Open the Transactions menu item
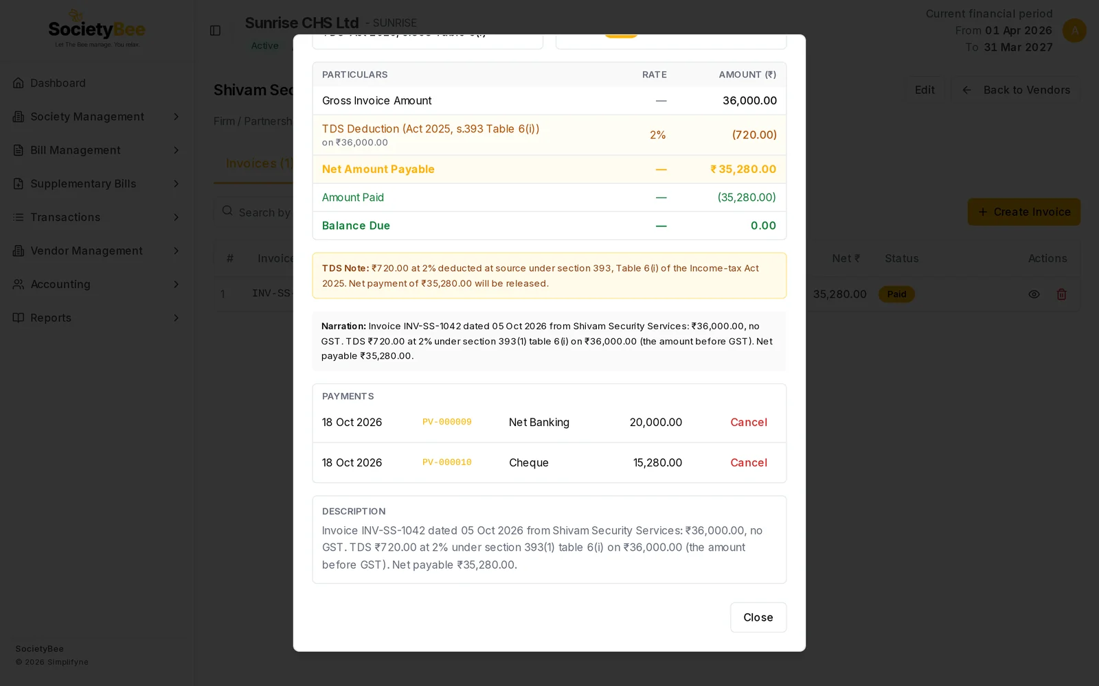Viewport: 1099px width, 686px height. pos(96,217)
